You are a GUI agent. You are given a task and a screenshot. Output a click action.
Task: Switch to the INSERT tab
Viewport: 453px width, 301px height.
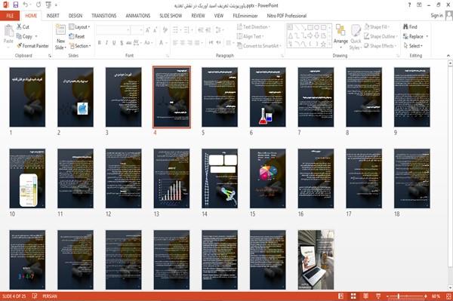[53, 16]
